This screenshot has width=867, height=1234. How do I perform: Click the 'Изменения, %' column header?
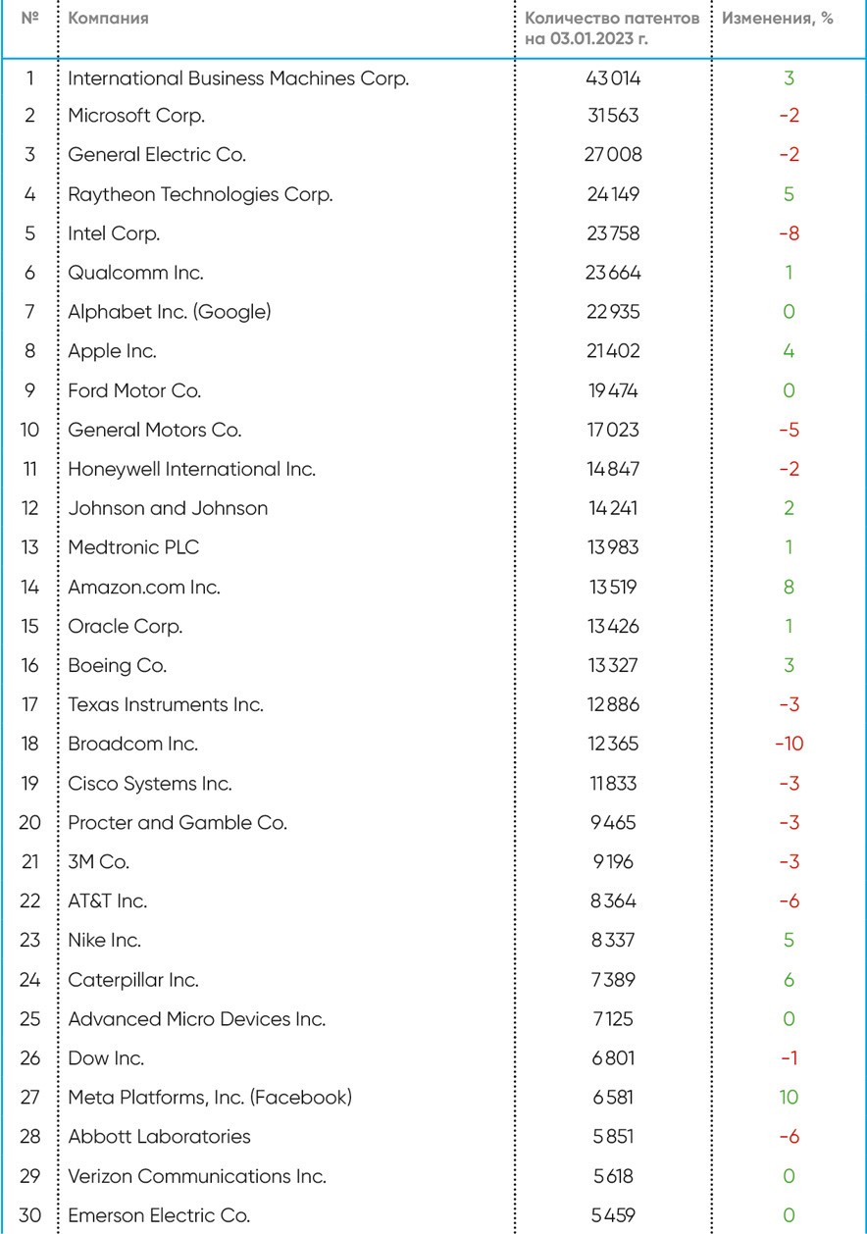[x=778, y=19]
